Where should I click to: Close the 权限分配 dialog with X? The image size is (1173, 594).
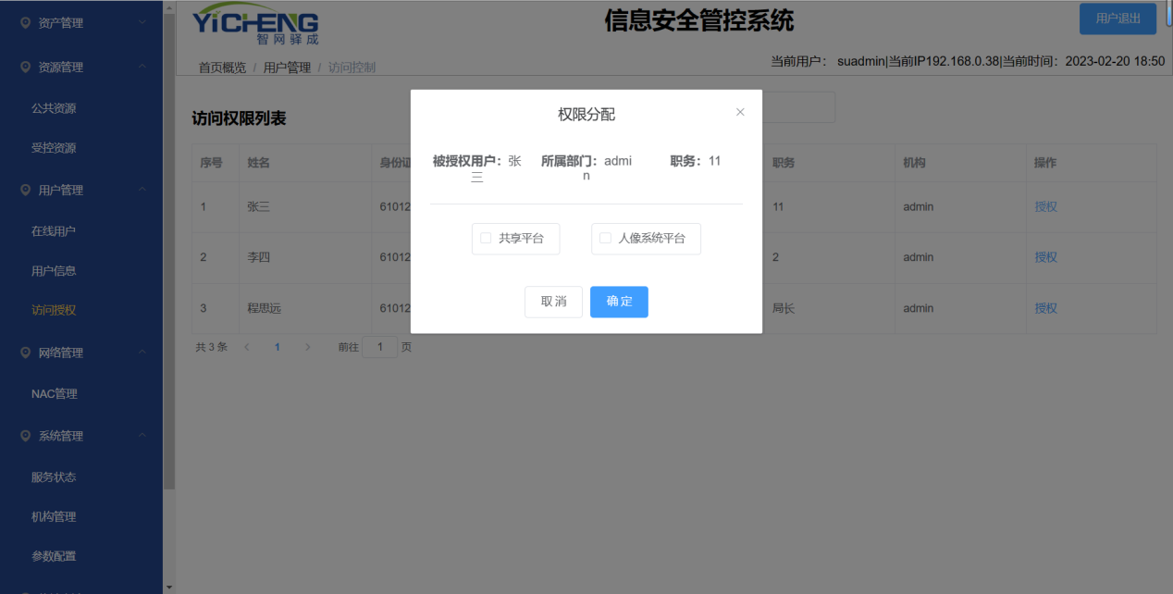[x=740, y=112]
